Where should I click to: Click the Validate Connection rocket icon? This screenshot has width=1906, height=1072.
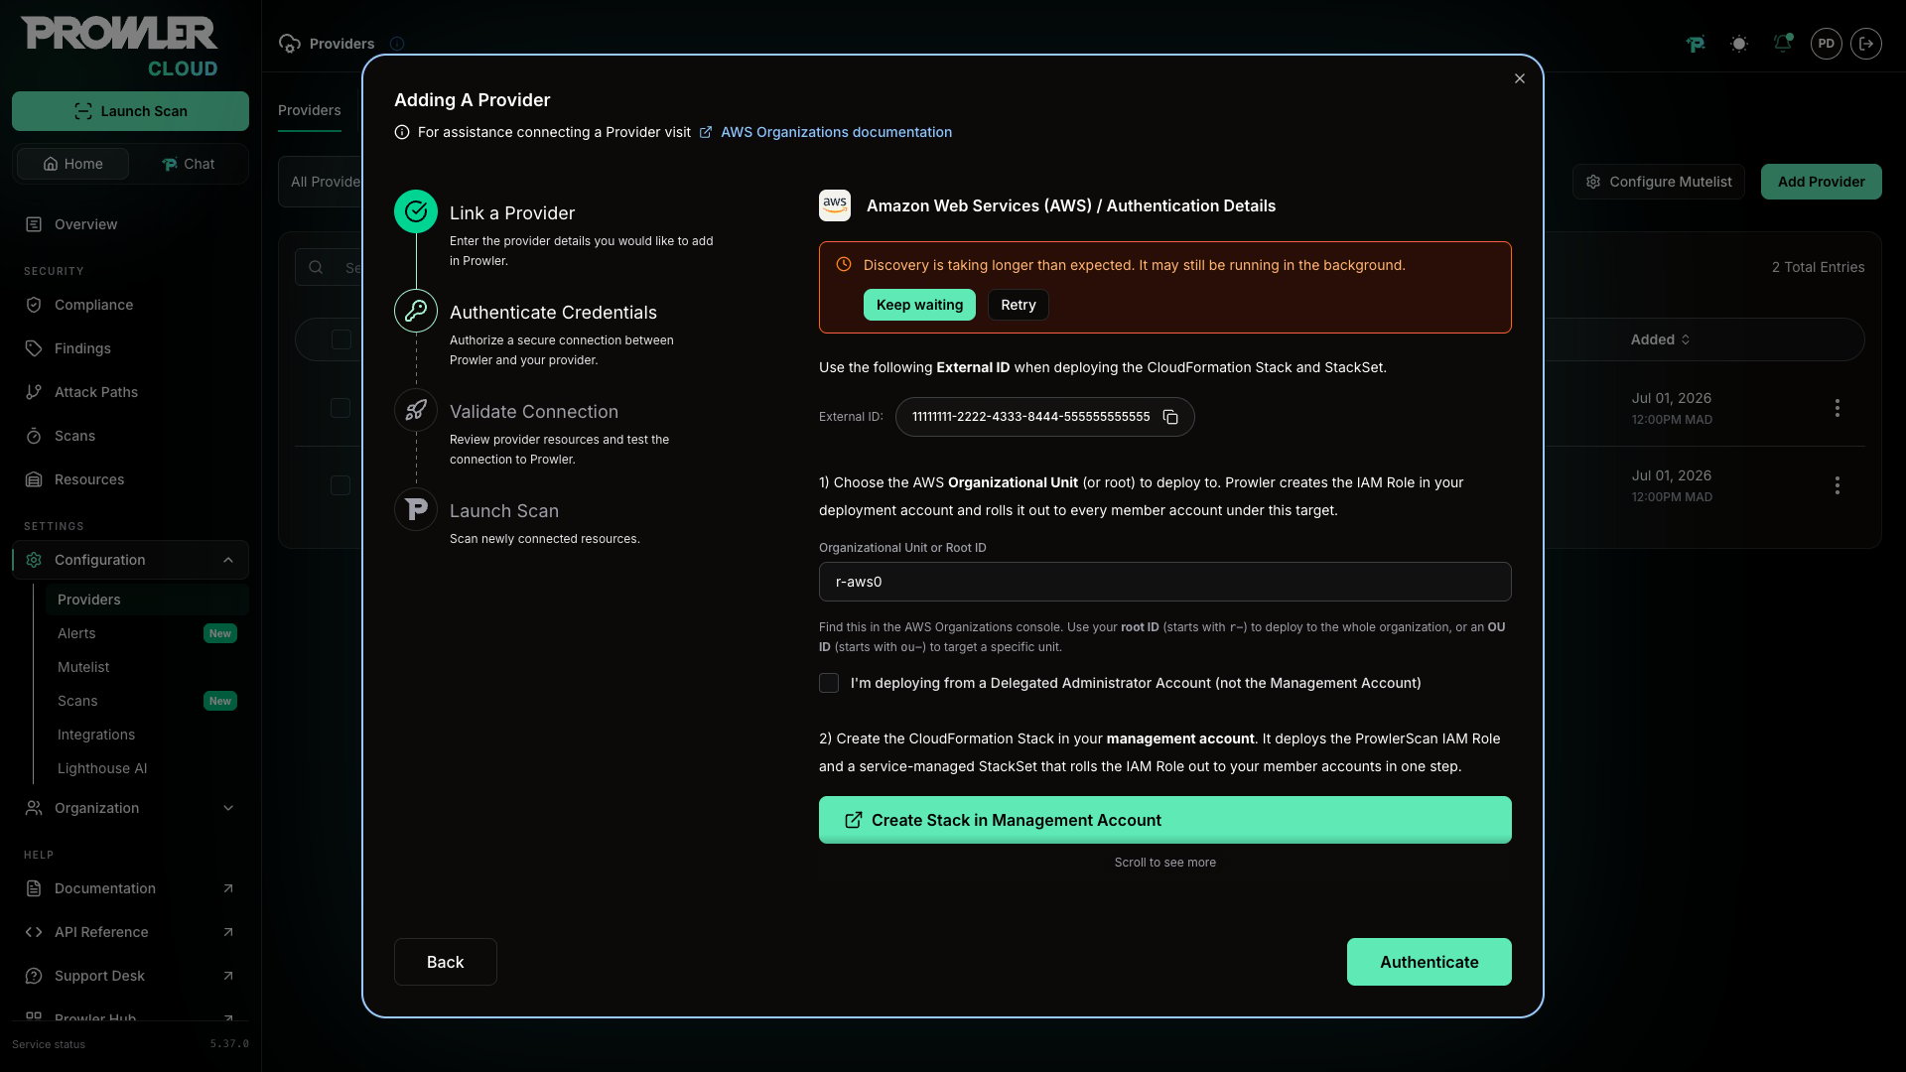416,410
